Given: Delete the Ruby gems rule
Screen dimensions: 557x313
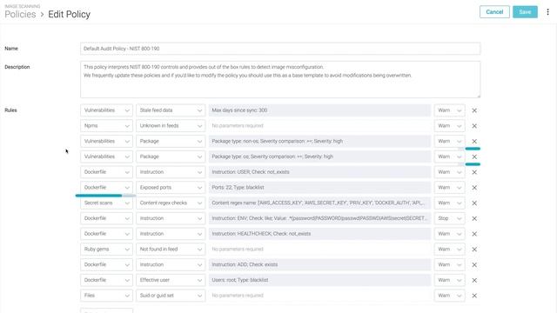Looking at the screenshot, I should 474,250.
